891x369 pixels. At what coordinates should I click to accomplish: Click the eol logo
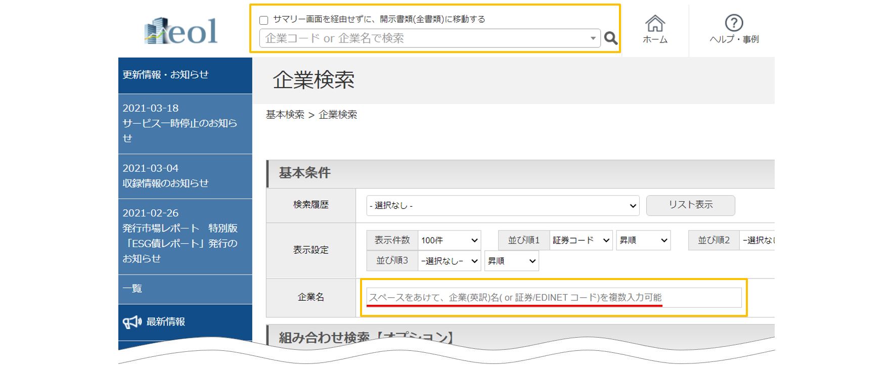pyautogui.click(x=181, y=31)
